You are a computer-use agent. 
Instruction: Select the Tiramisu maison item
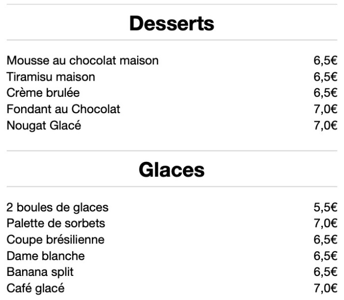tap(51, 77)
